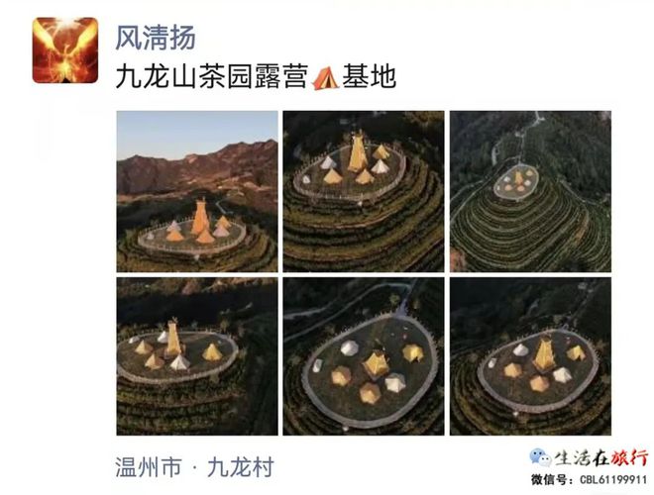Click the caption text 九龙山茶园露营
Viewport: 654px width, 495px height.
pos(212,76)
